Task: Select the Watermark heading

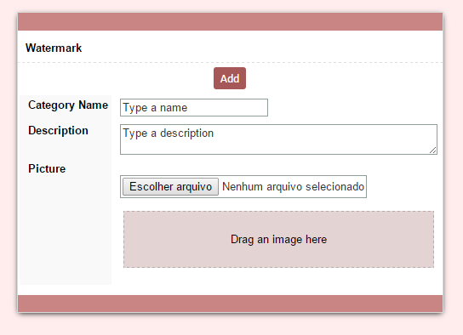Action: coord(54,48)
